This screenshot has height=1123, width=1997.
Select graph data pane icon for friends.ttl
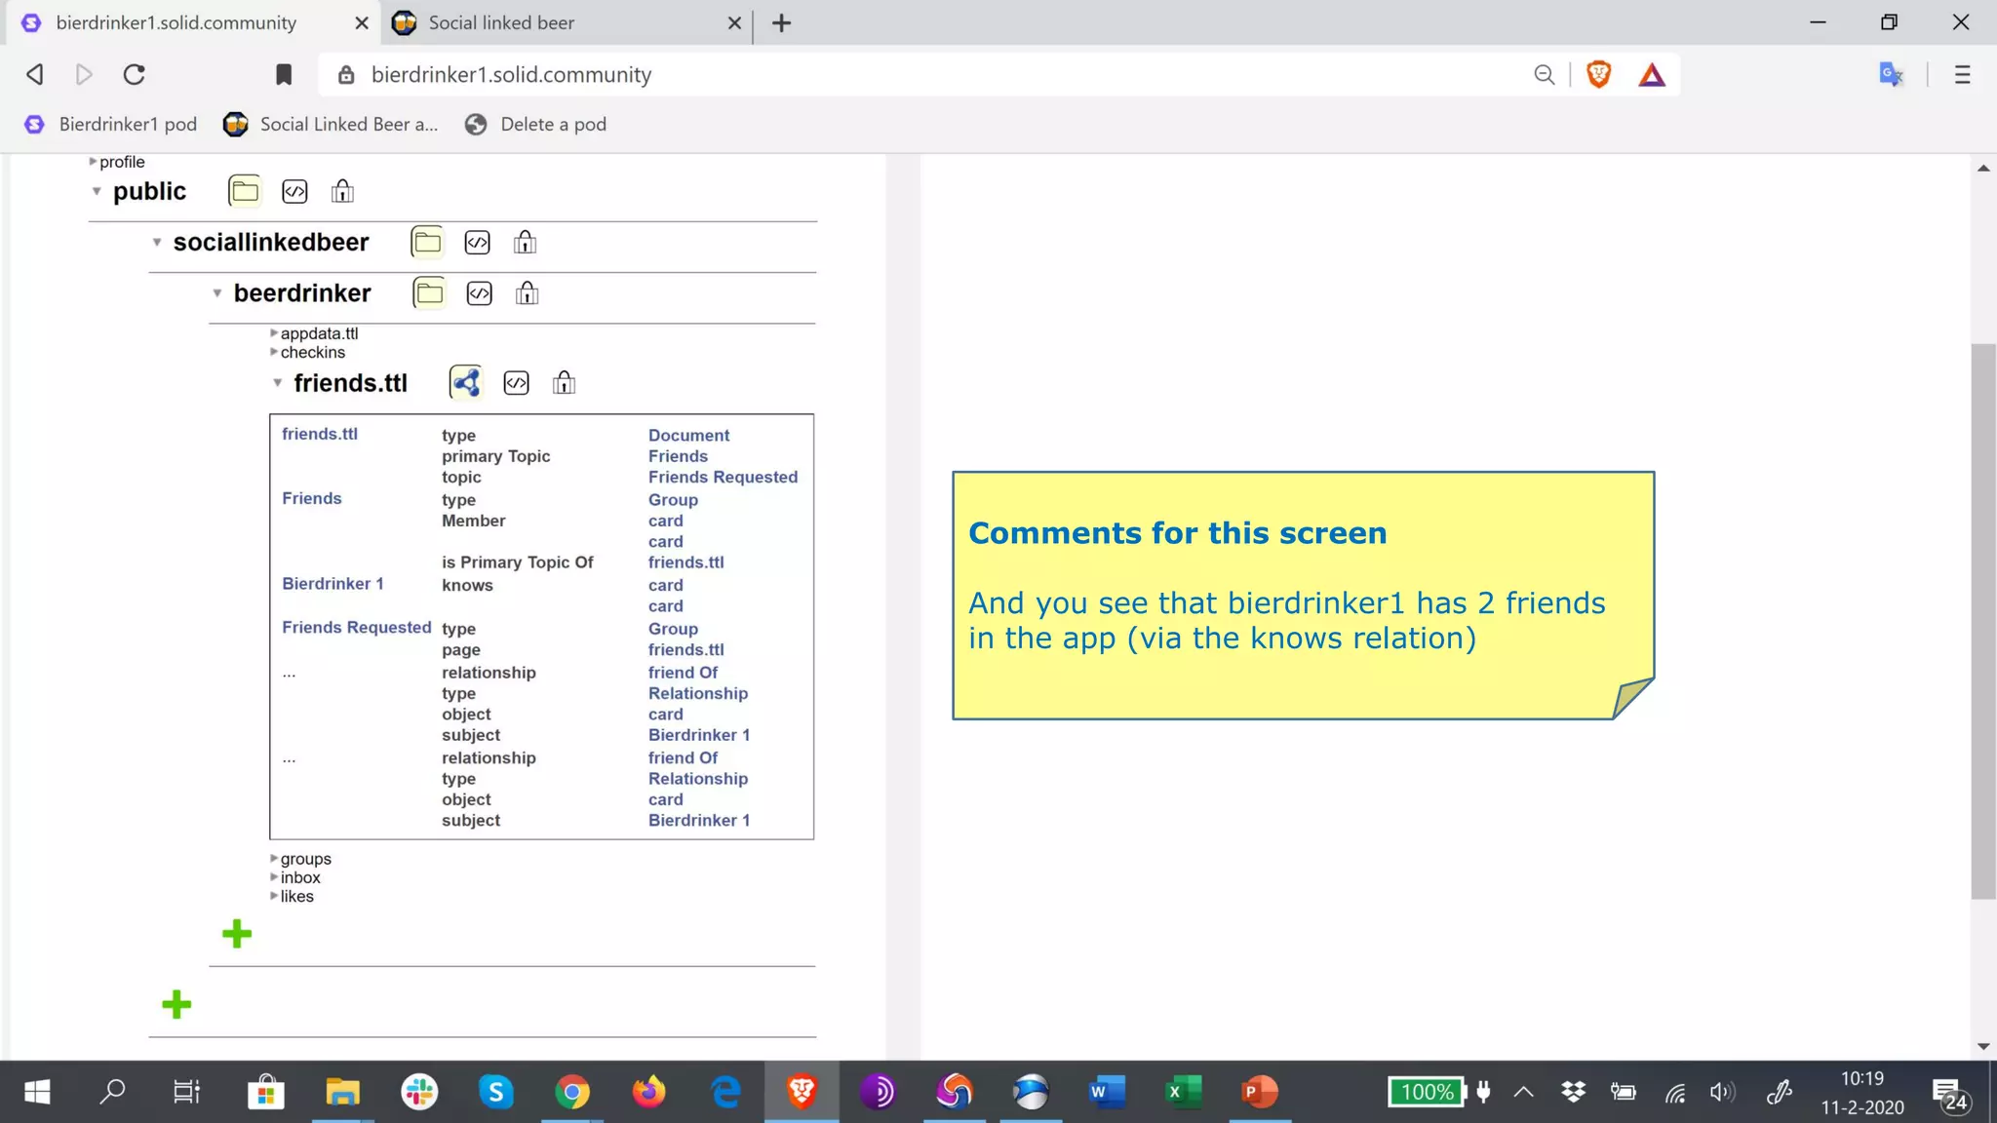[466, 382]
